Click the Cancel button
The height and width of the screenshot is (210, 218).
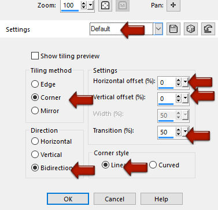114,199
